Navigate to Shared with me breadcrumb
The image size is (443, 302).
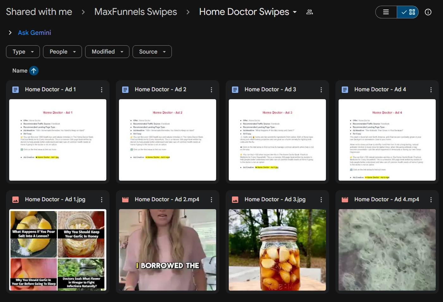point(39,12)
